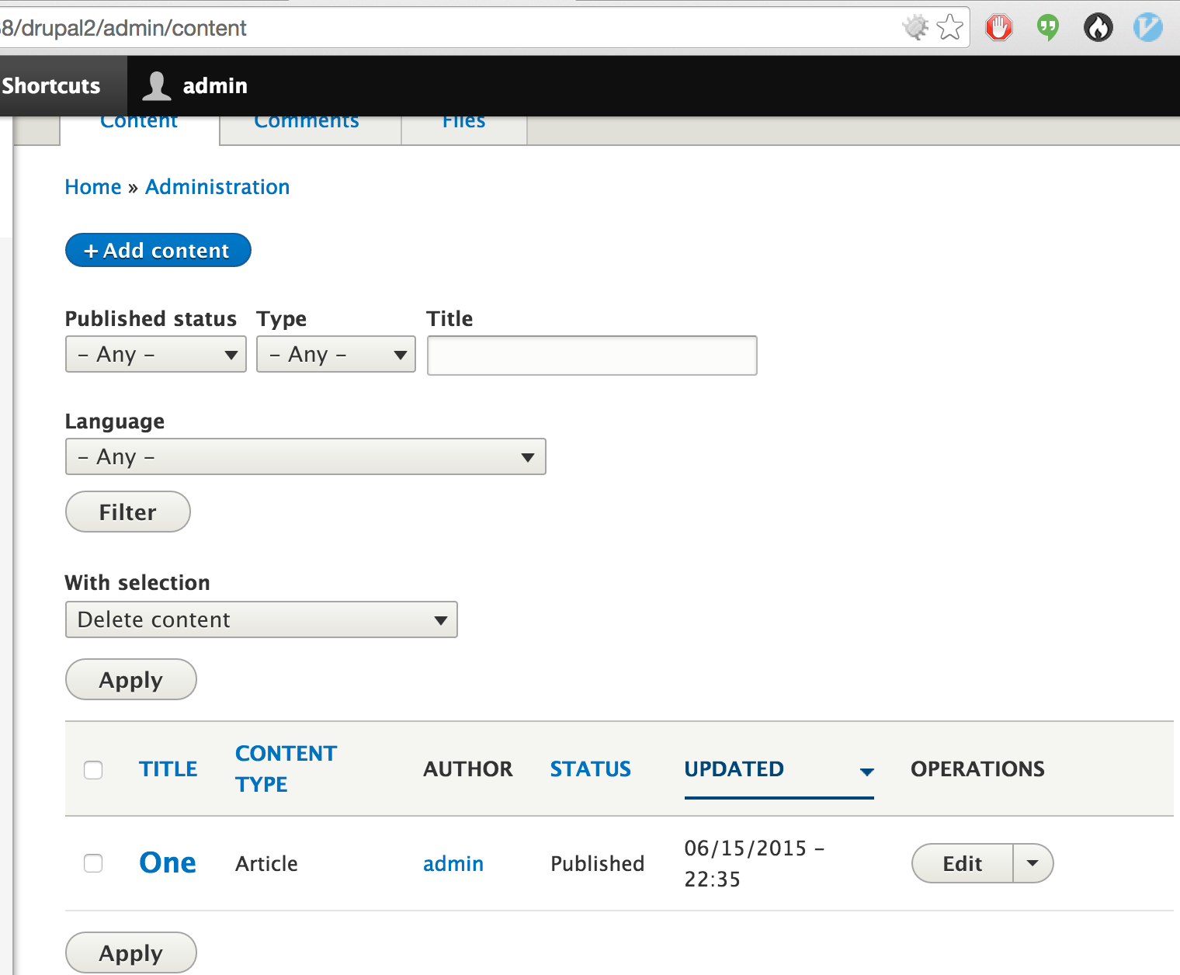Check the select-all checkbox in table header
Viewport: 1180px width, 975px height.
tap(93, 770)
